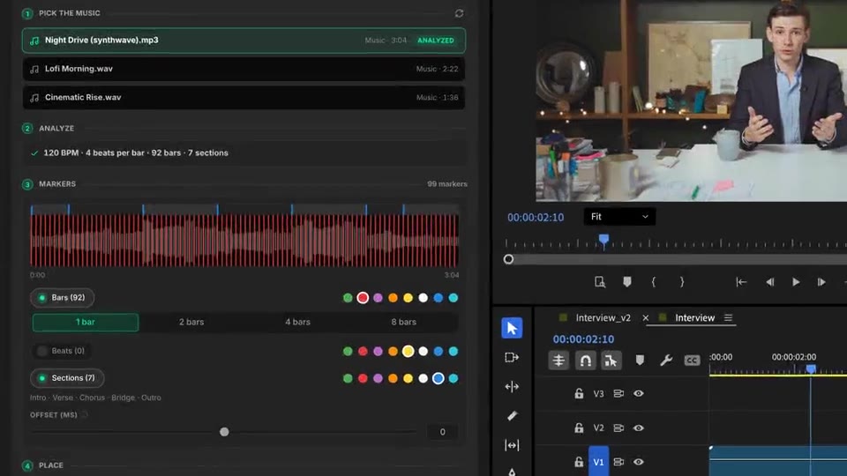The height and width of the screenshot is (476, 847).
Task: Click the offset slider handle
Action: point(224,432)
